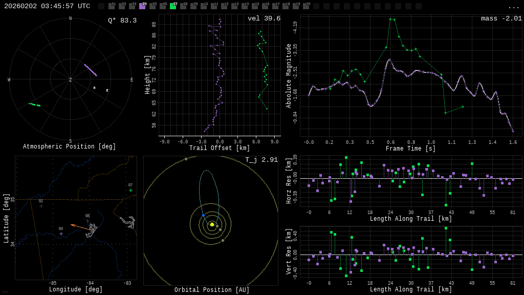524x295 pixels.
Task: Toggle the green station 07 box
Action: [173, 6]
